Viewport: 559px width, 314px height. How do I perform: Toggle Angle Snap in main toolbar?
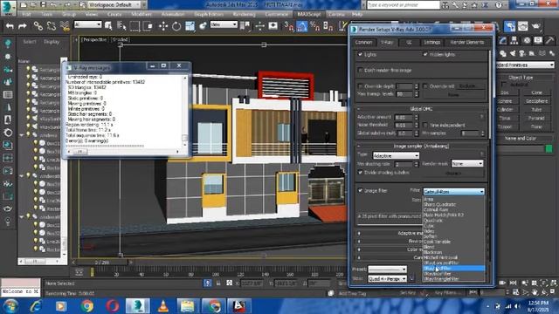point(301,26)
